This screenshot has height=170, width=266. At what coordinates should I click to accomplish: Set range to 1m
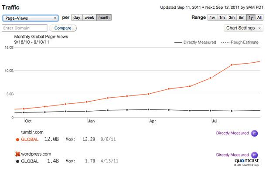(222, 17)
